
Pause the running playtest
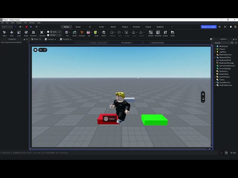(x=20, y=27)
